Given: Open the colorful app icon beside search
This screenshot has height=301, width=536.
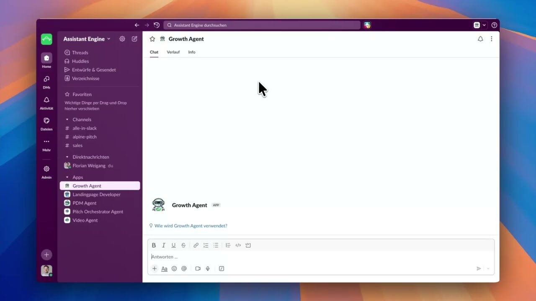Looking at the screenshot, I should coord(367,25).
